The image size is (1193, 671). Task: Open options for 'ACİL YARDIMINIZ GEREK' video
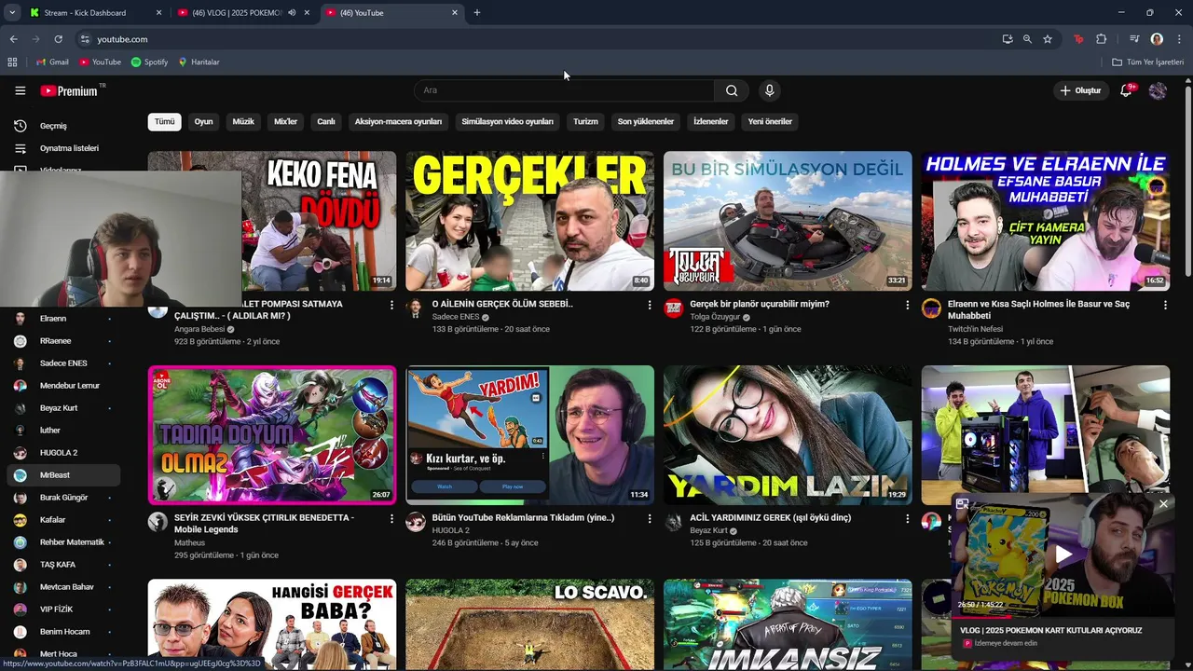(907, 518)
